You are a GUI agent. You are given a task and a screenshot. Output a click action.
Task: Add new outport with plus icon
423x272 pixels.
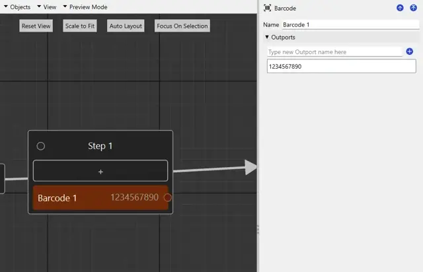[x=410, y=51]
